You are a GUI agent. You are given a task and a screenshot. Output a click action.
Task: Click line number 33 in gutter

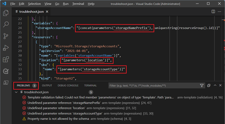(20, 69)
